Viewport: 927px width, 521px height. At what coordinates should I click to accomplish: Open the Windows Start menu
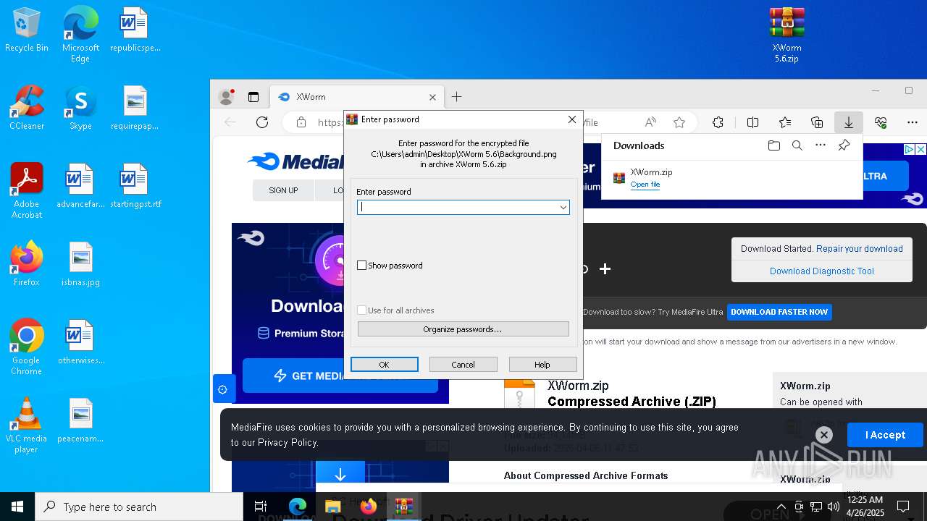click(17, 507)
